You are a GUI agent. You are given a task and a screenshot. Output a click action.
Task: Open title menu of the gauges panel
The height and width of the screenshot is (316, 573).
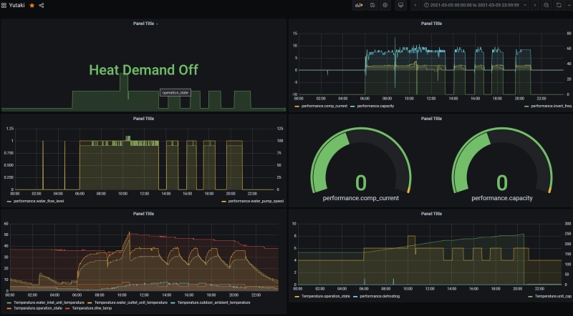431,119
